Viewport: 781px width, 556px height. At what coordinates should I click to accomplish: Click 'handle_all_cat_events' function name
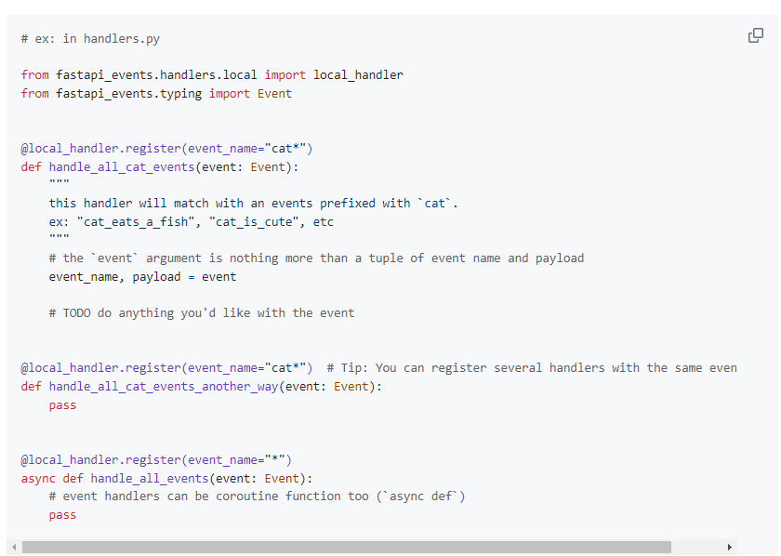point(122,167)
